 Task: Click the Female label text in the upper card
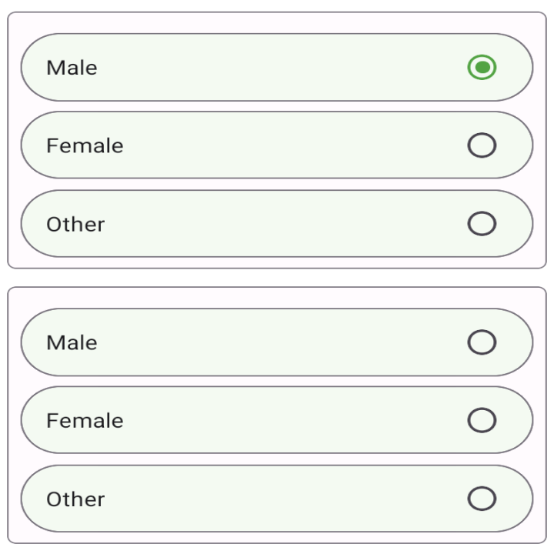tap(85, 145)
